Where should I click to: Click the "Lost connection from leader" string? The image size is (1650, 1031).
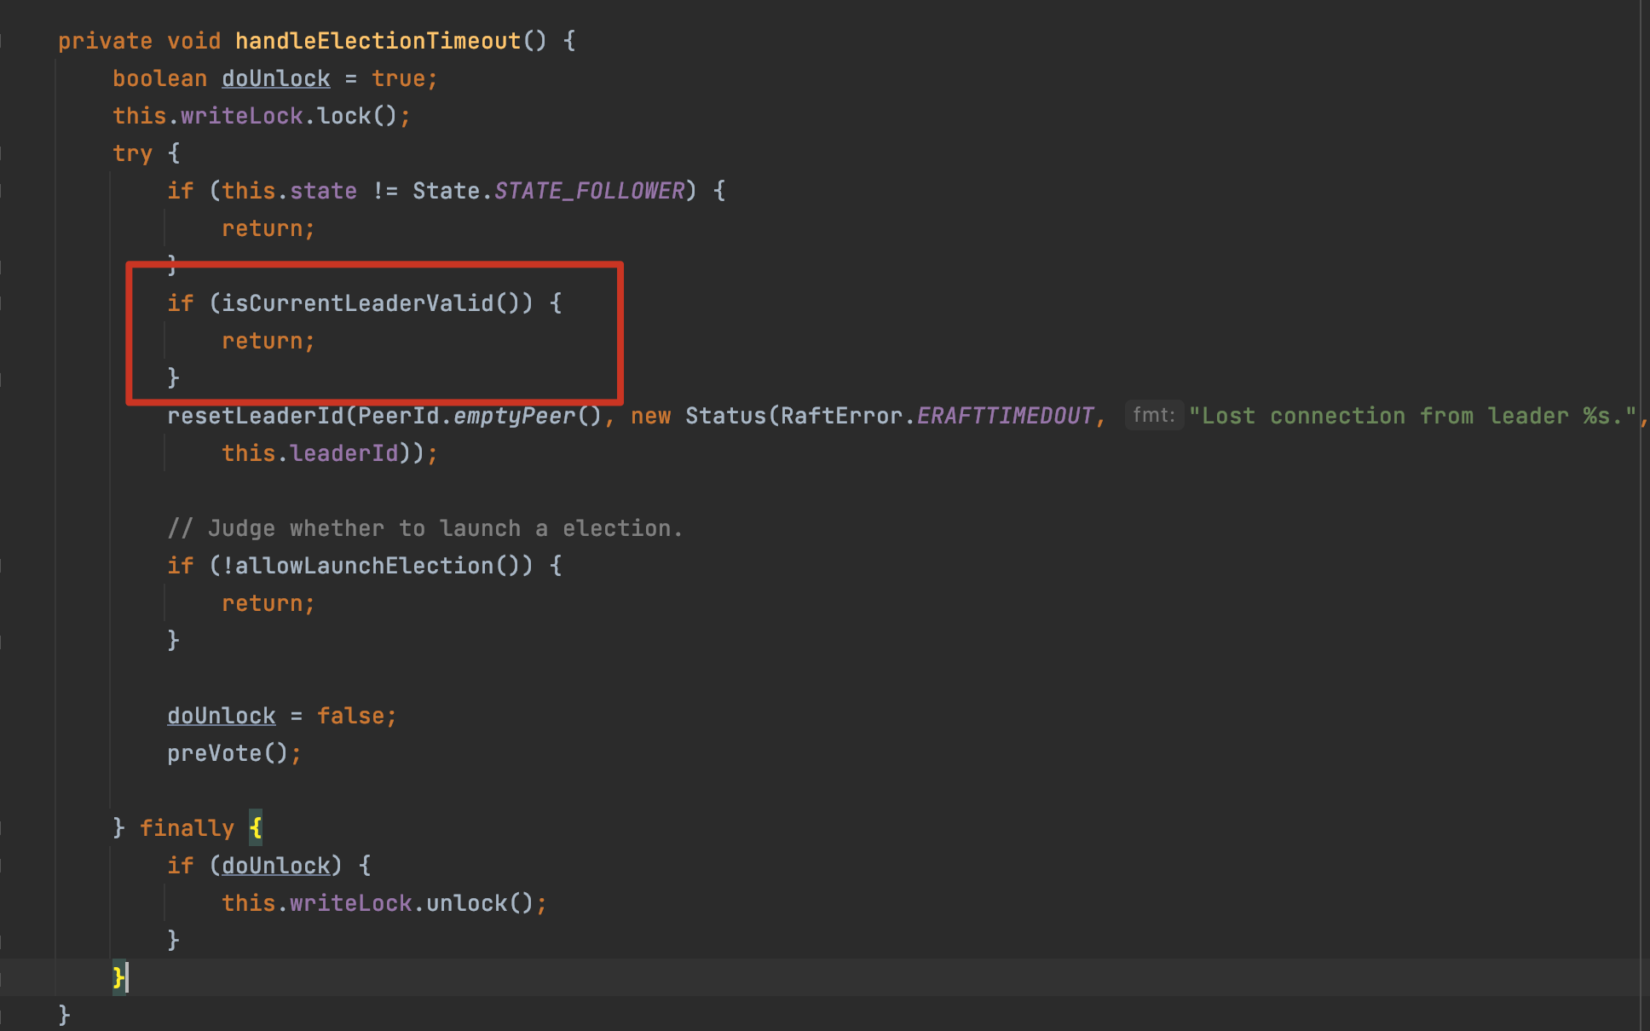[x=1411, y=416]
